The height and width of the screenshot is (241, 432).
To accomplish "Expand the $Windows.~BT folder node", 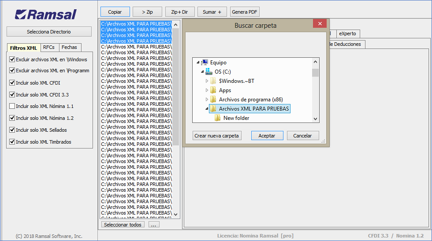I will pos(207,81).
